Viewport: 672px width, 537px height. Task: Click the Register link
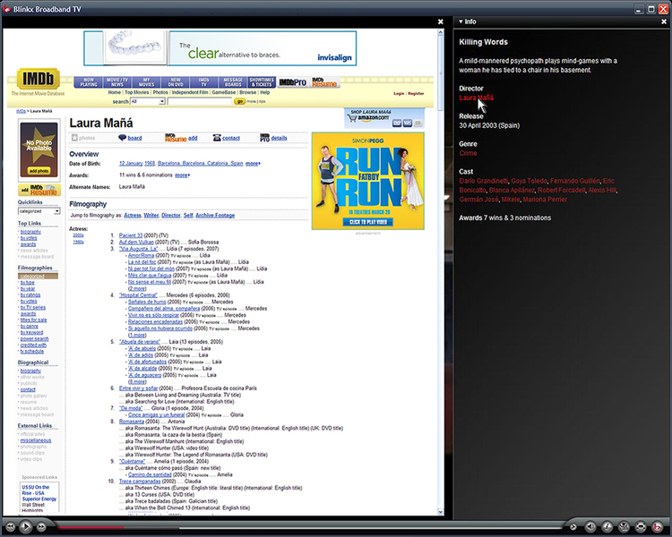[x=416, y=93]
